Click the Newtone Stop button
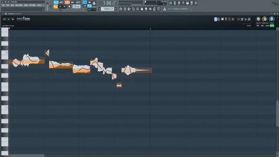This screenshot has width=279, height=157. [x=13, y=19]
